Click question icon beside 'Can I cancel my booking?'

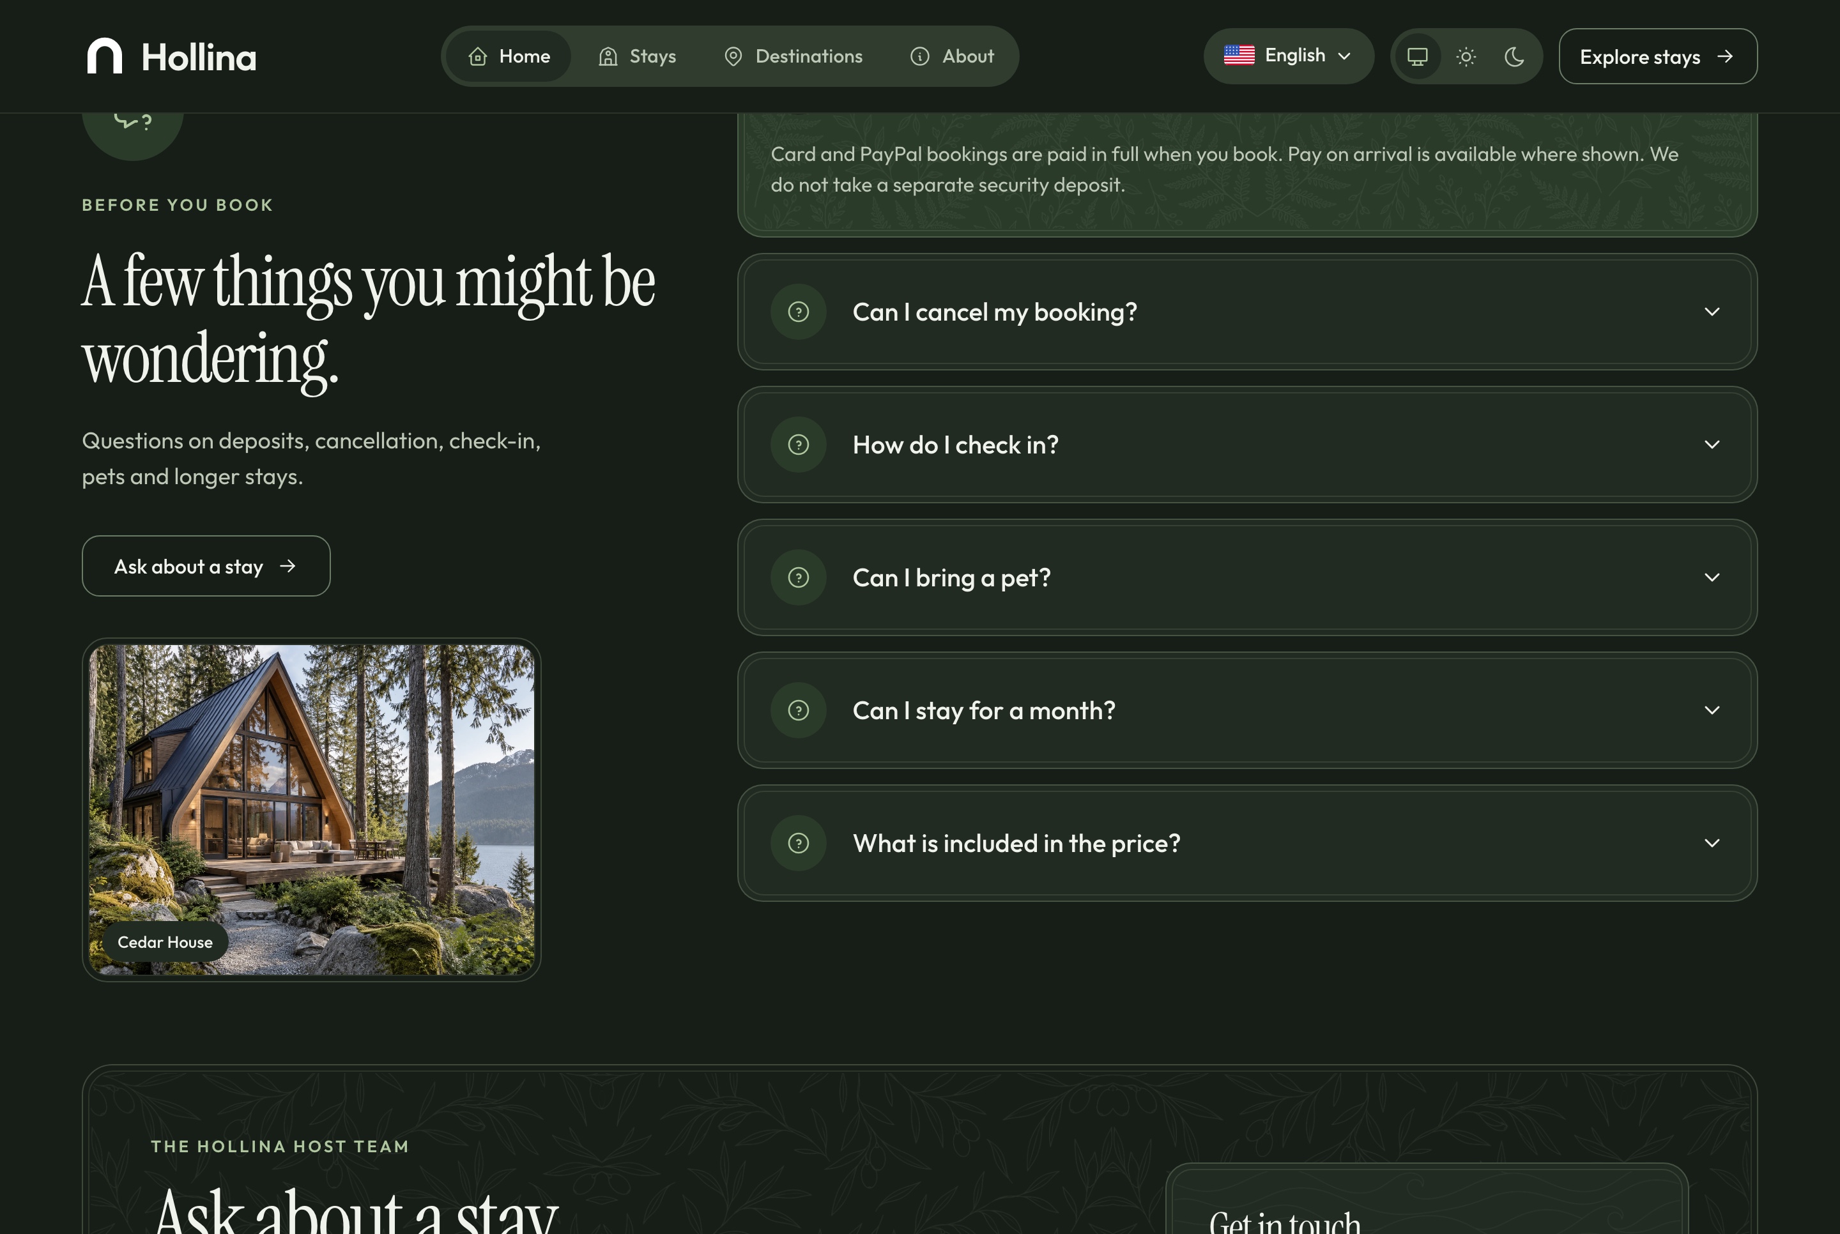coord(798,312)
